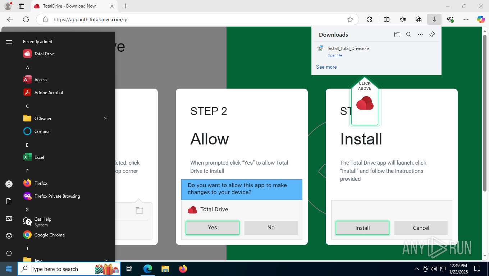Jump to letter C app group

coord(27,106)
